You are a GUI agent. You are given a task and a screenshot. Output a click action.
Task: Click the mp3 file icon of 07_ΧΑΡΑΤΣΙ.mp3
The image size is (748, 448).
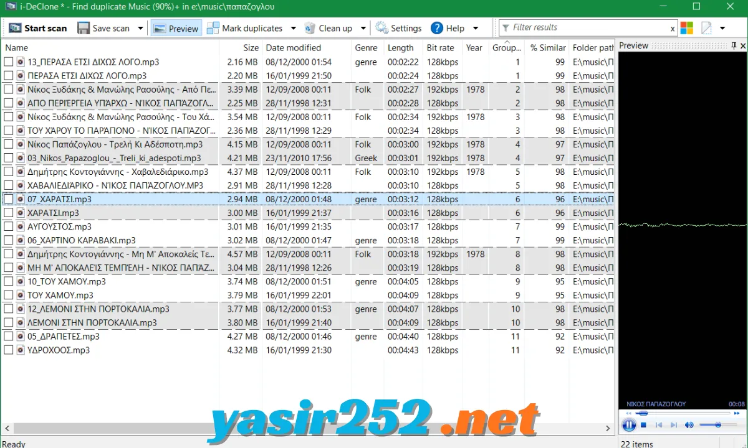tap(21, 199)
